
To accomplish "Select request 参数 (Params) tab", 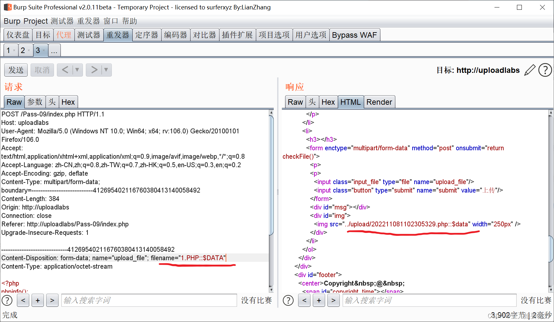I will pyautogui.click(x=35, y=102).
